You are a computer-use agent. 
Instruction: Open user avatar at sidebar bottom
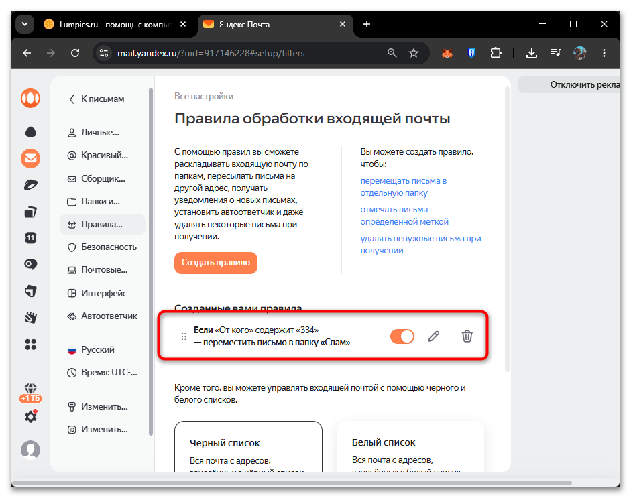[31, 450]
